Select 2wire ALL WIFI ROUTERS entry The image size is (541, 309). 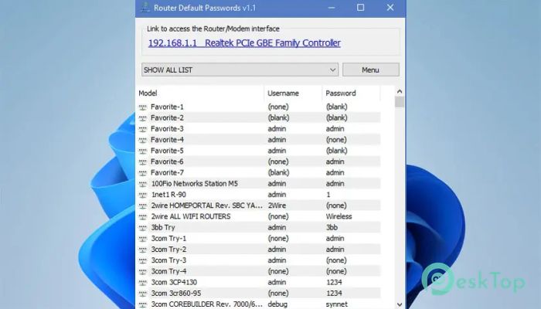pyautogui.click(x=191, y=216)
